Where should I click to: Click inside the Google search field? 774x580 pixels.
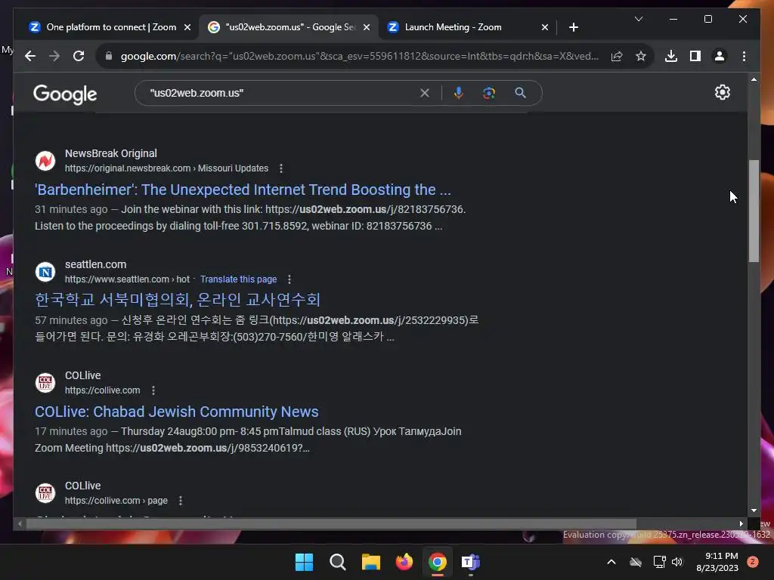(281, 93)
